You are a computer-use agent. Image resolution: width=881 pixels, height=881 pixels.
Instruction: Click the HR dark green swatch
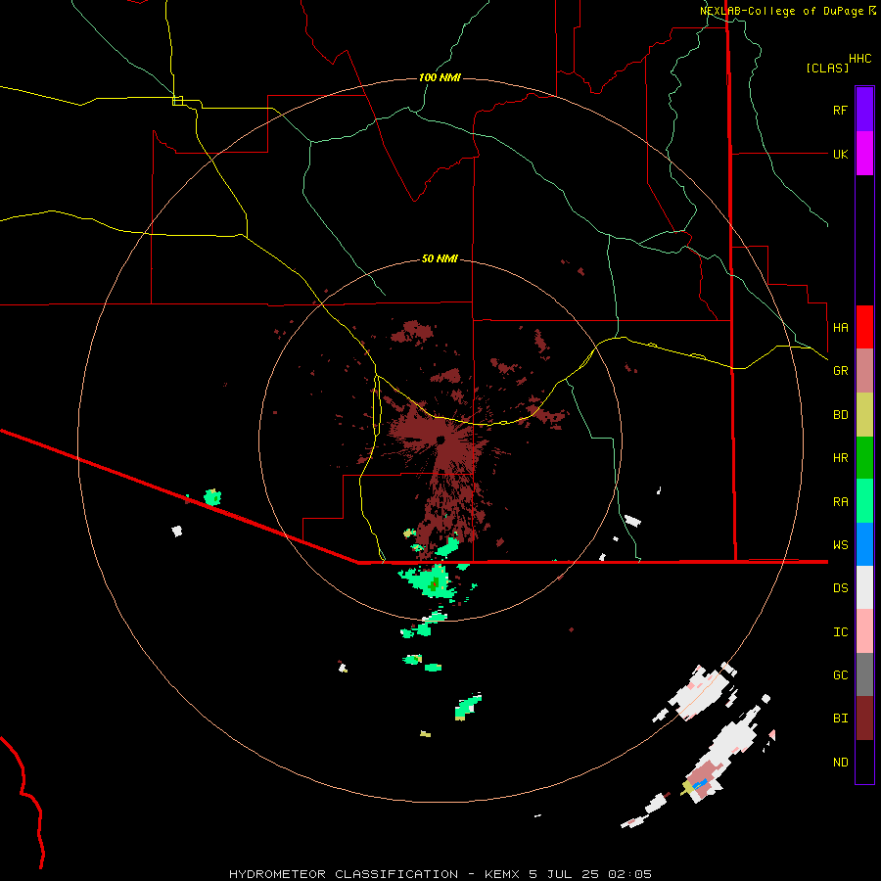coord(864,458)
